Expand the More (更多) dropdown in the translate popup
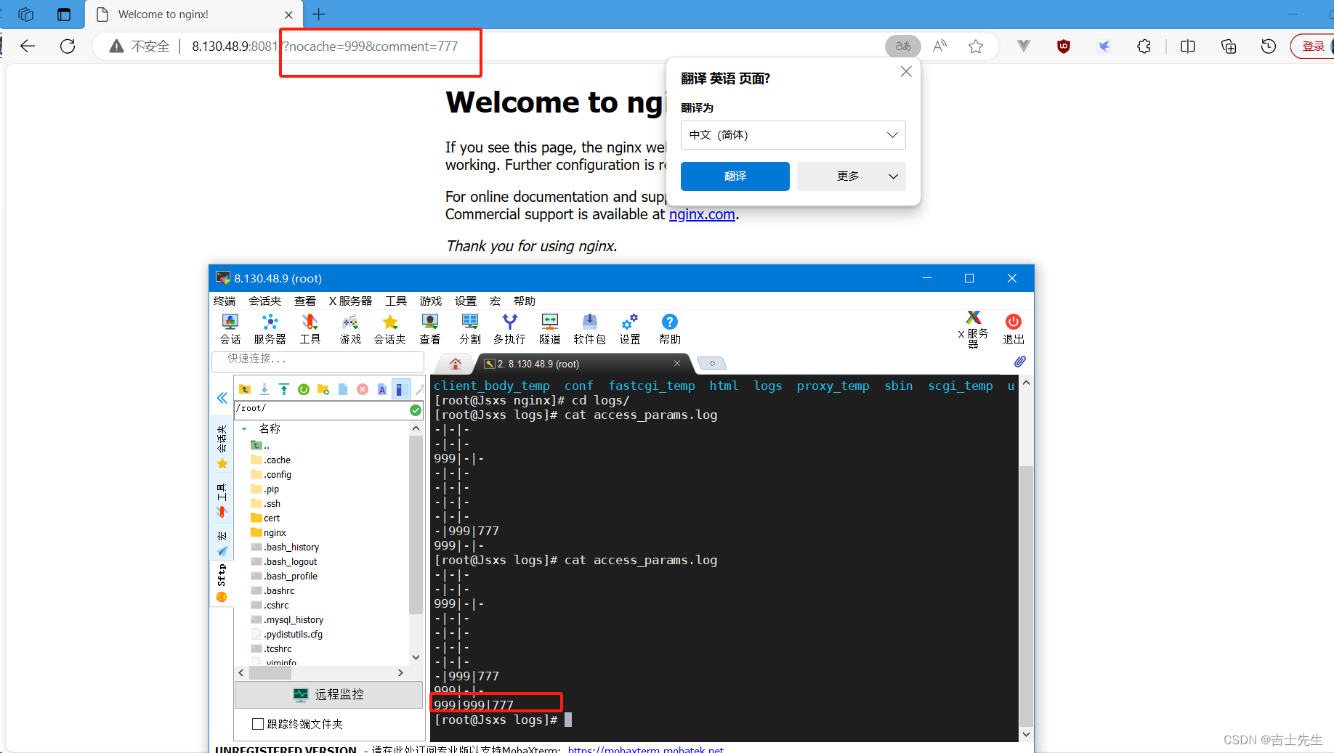The image size is (1334, 753). [x=852, y=176]
